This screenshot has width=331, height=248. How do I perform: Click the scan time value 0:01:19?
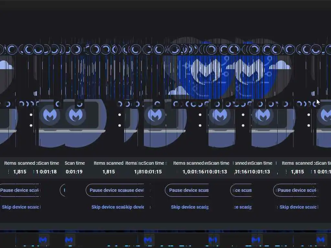pyautogui.click(x=74, y=172)
